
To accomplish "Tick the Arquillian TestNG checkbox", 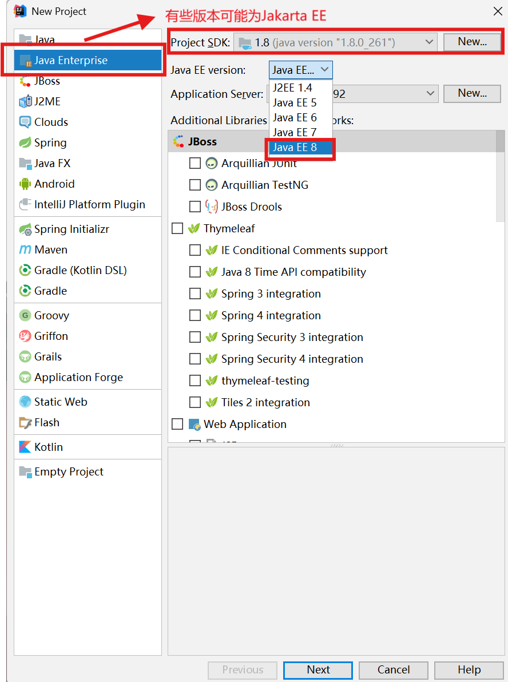I will 195,185.
